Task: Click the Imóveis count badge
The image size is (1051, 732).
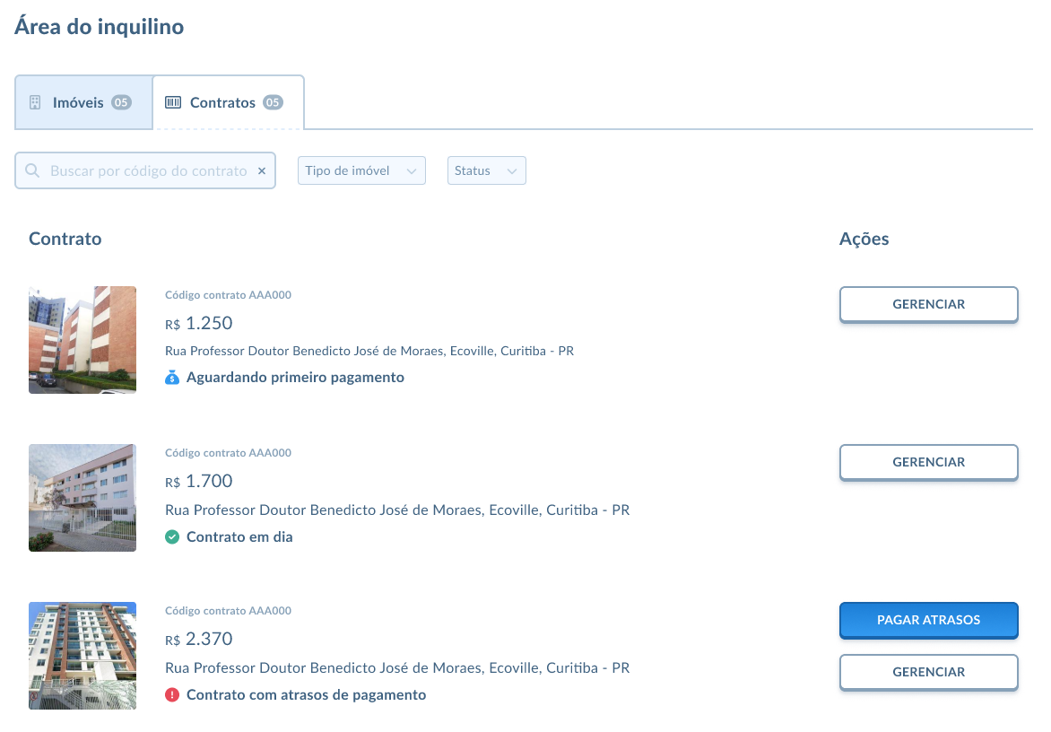Action: coord(121,102)
